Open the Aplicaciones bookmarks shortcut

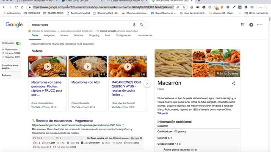click(x=12, y=13)
